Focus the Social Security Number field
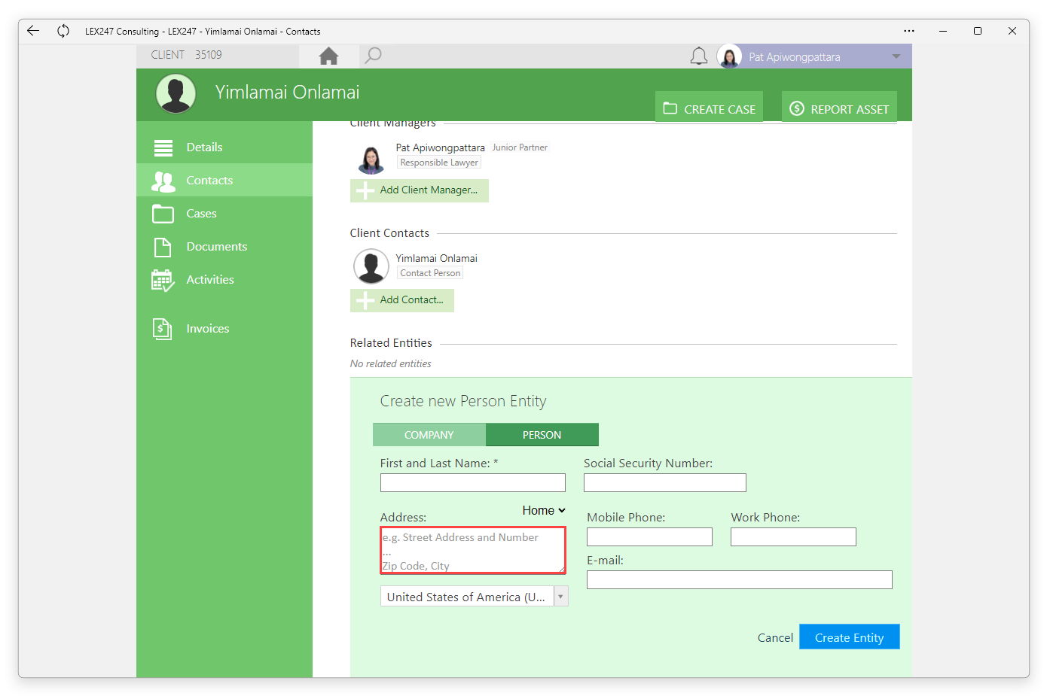 [x=665, y=483]
